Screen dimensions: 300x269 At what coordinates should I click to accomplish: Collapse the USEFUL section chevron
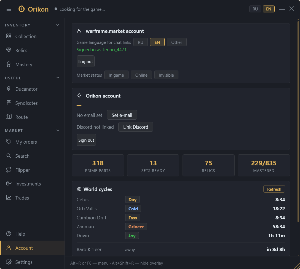coord(58,78)
